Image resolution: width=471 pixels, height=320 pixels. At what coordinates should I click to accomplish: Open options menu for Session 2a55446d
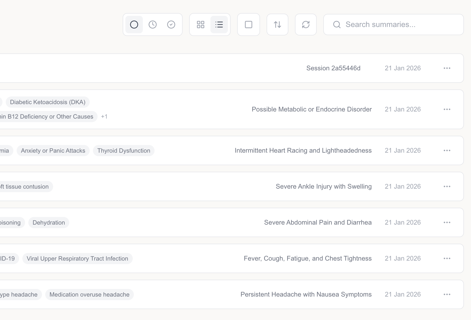[x=447, y=68]
